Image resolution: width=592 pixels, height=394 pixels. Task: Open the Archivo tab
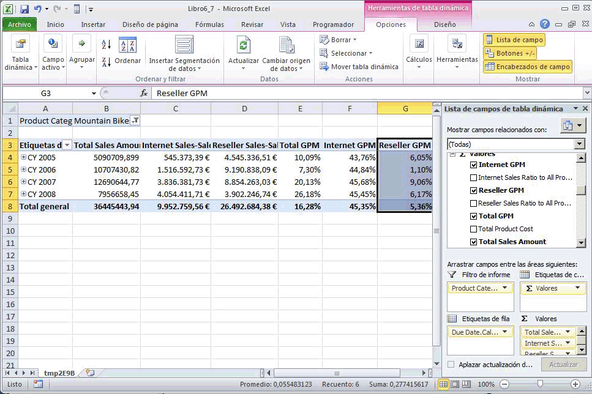click(x=19, y=24)
